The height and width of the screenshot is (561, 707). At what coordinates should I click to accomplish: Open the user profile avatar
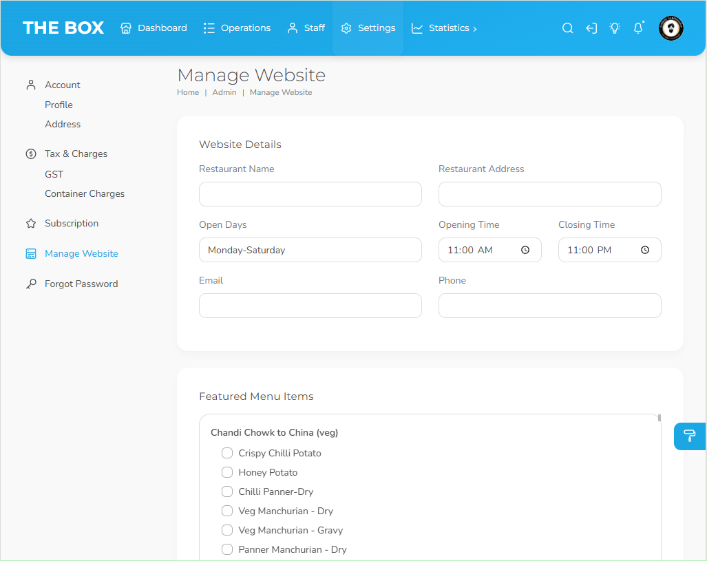(671, 28)
